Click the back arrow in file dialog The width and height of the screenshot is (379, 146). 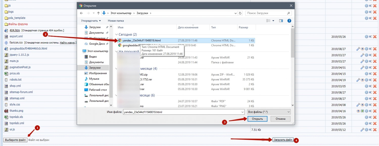pos(81,13)
